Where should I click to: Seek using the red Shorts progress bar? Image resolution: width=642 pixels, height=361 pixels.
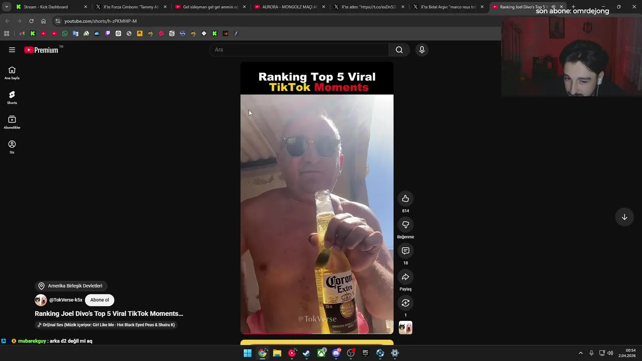(317, 333)
